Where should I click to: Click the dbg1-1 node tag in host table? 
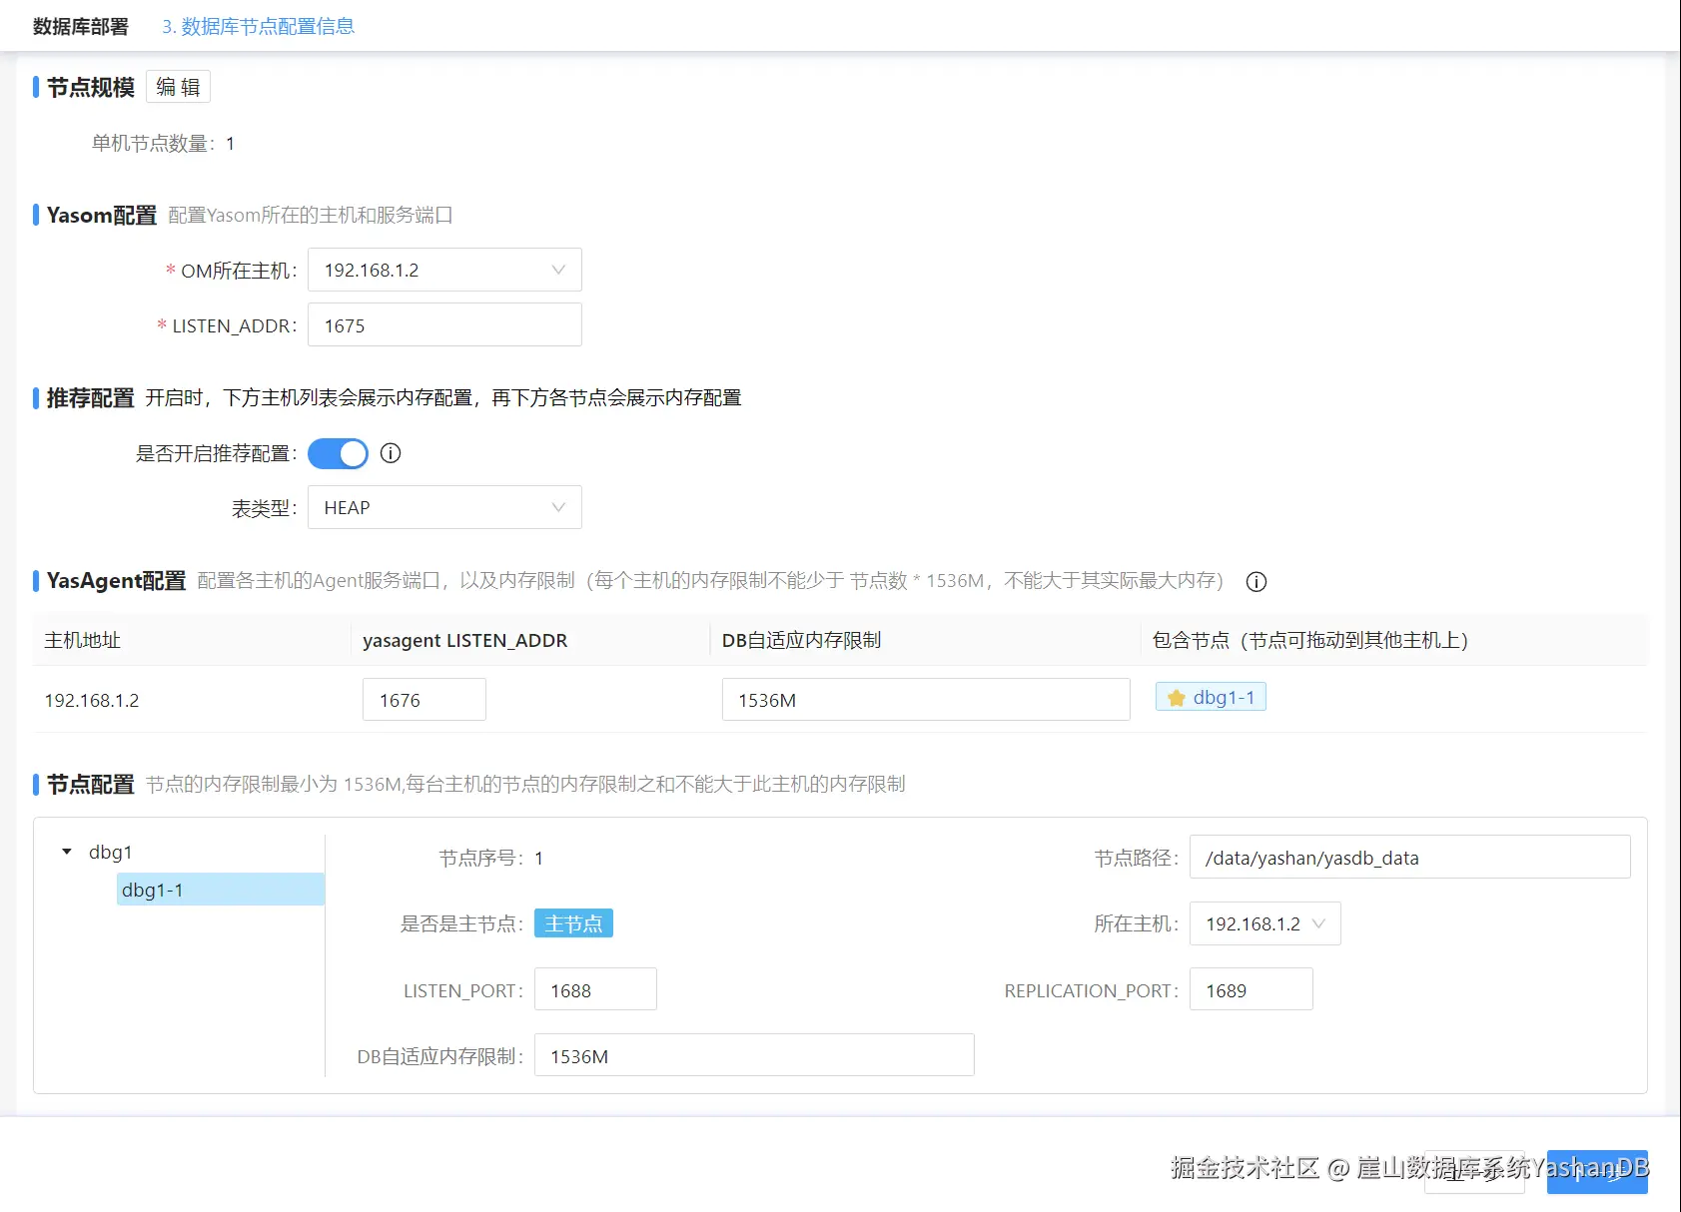[x=1211, y=697]
